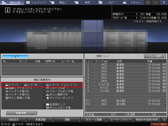Open the 調整 adjustment button

point(67,120)
